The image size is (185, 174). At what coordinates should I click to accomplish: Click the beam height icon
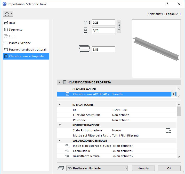coord(87,22)
